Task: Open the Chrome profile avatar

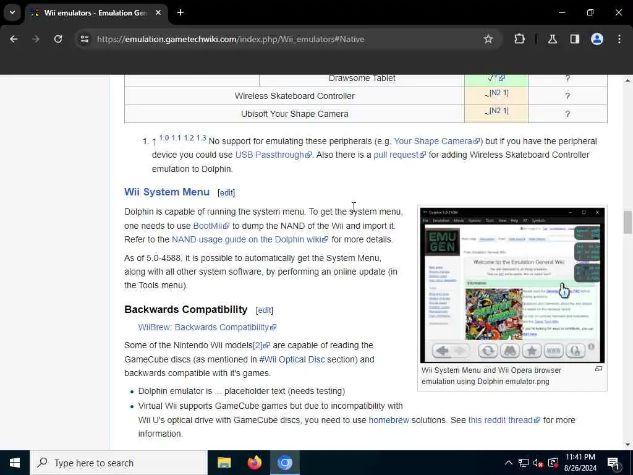Action: [x=597, y=39]
